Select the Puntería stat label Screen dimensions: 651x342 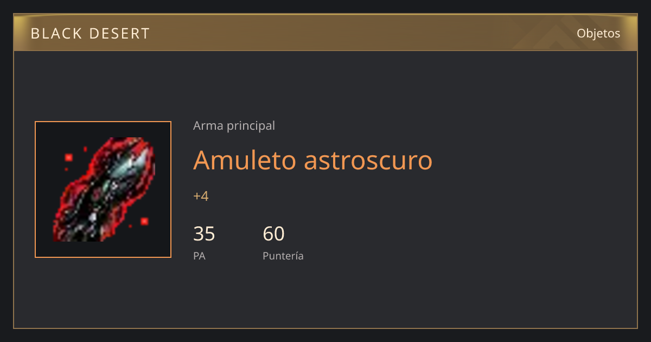(283, 256)
